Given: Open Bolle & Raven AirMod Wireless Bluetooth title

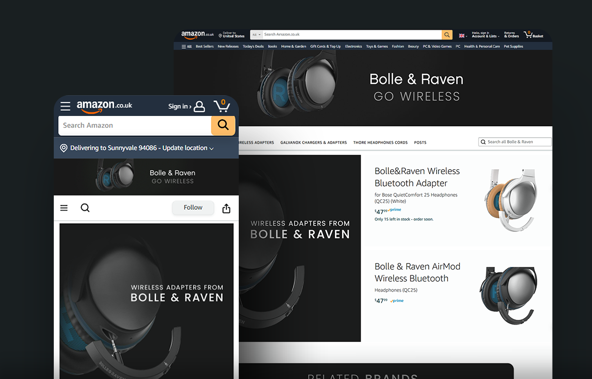Looking at the screenshot, I should (417, 272).
